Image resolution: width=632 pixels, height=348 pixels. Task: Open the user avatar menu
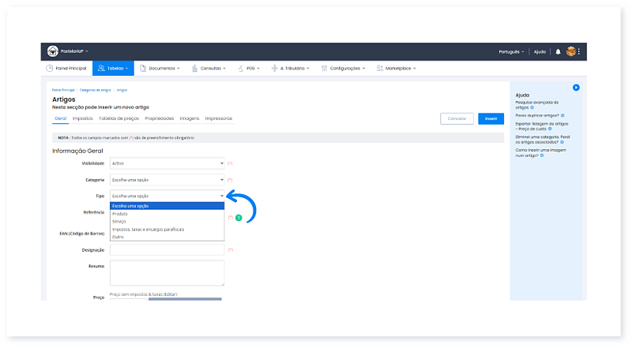(x=570, y=51)
